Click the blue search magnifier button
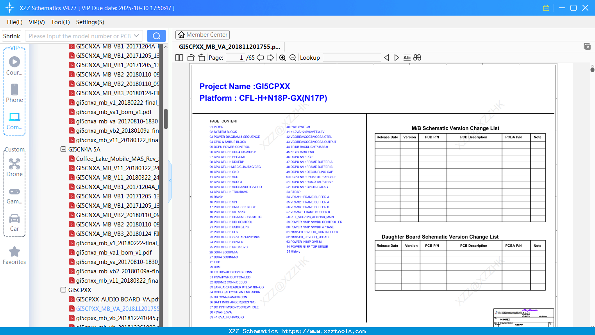The image size is (595, 335). 156,36
